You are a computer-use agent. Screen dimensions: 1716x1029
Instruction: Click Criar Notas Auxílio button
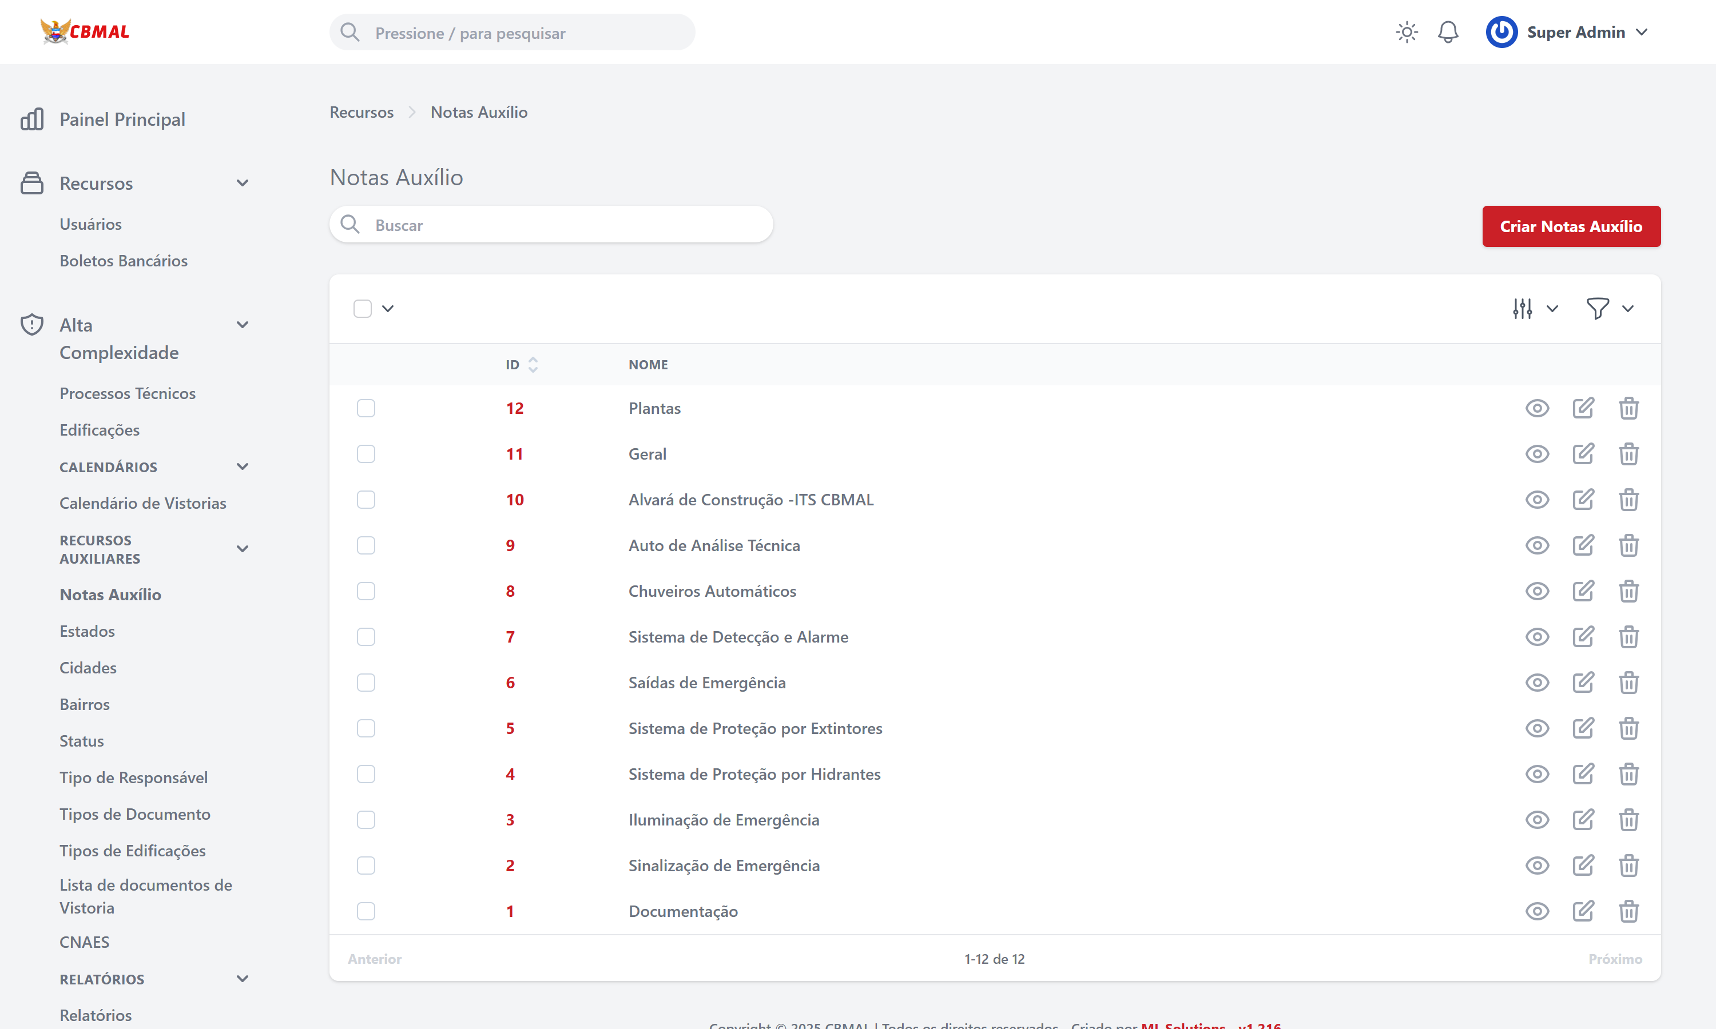point(1570,226)
